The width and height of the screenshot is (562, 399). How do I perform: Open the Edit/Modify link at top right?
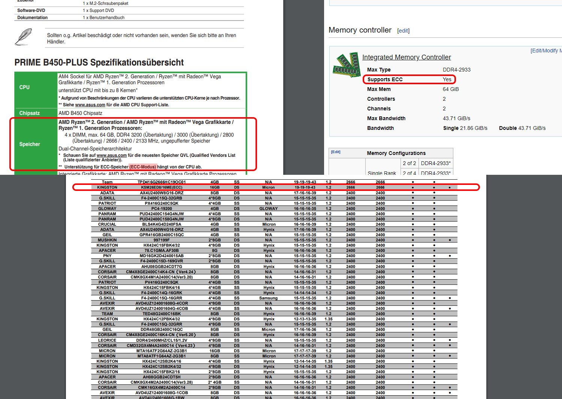(x=546, y=51)
